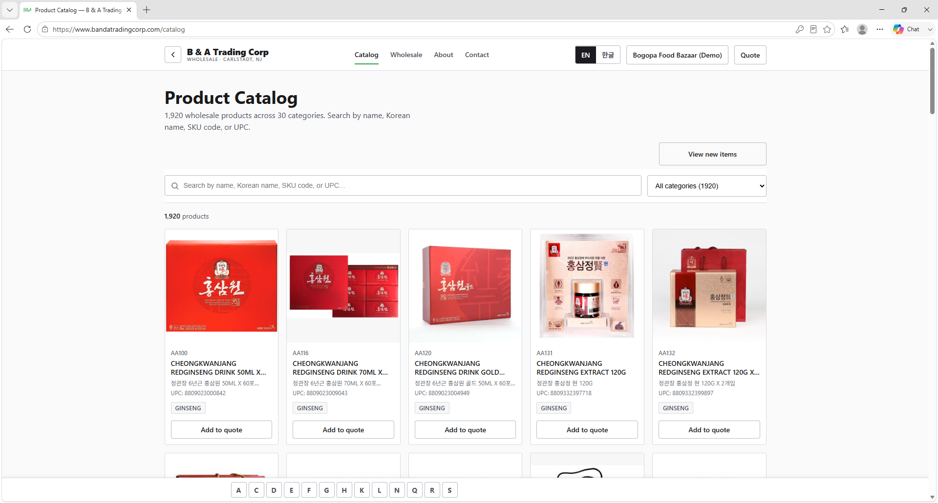Open Copilot Chat button
The image size is (938, 503).
(x=907, y=29)
